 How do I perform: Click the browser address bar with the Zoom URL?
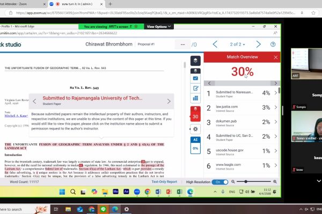tap(155, 13)
